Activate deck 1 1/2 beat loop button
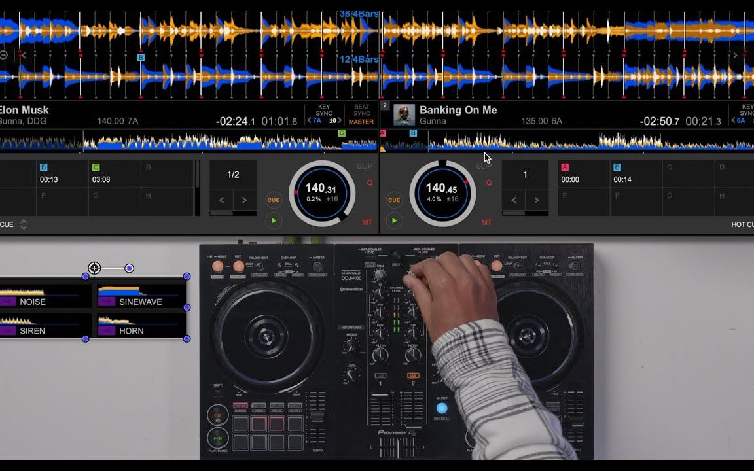The height and width of the screenshot is (471, 754). pos(233,175)
